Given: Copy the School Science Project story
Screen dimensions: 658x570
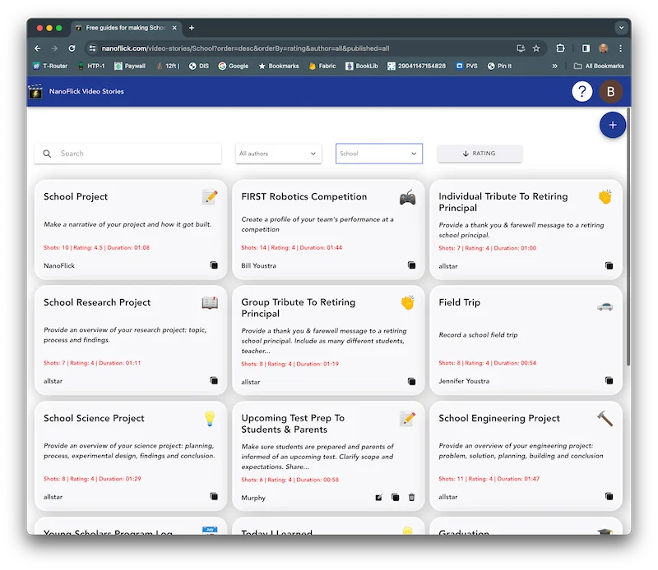Looking at the screenshot, I should click(214, 496).
